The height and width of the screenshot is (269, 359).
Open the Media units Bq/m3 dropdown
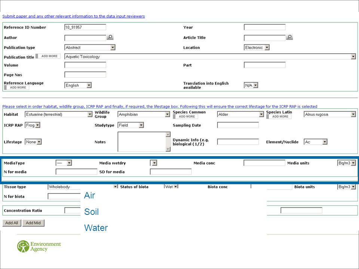[x=347, y=163]
